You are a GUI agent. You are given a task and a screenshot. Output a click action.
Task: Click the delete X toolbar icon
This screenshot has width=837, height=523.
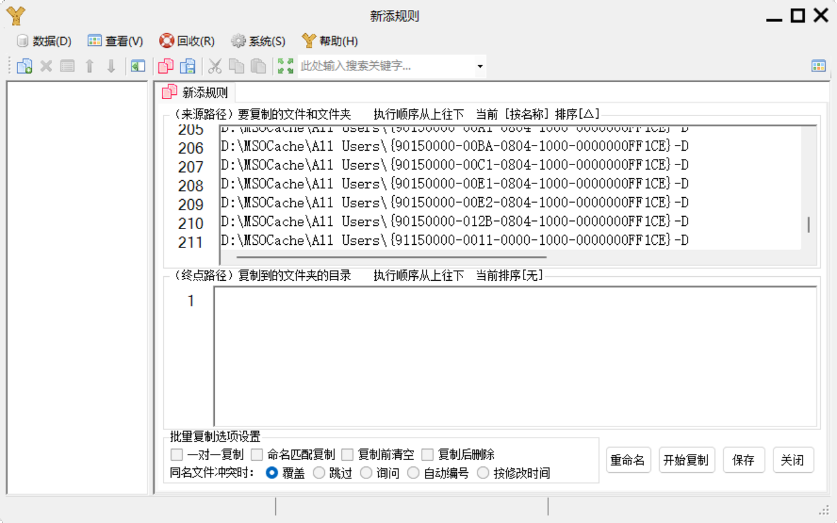pyautogui.click(x=46, y=66)
